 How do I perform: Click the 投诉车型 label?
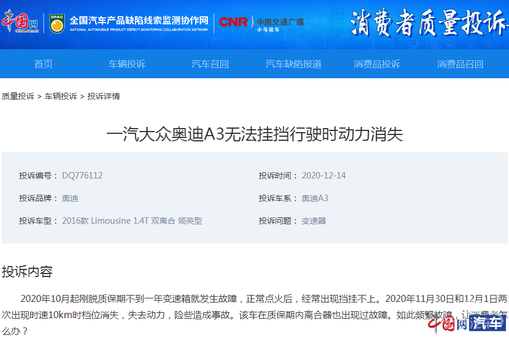38,221
